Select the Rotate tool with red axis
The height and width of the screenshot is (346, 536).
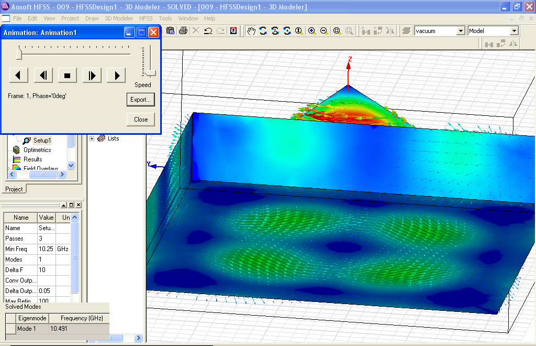(x=275, y=31)
